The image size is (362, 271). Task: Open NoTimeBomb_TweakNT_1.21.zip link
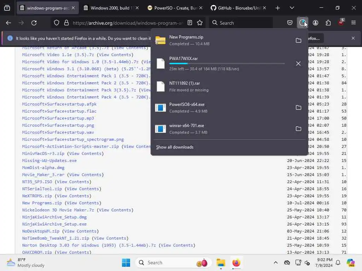(x=56, y=238)
